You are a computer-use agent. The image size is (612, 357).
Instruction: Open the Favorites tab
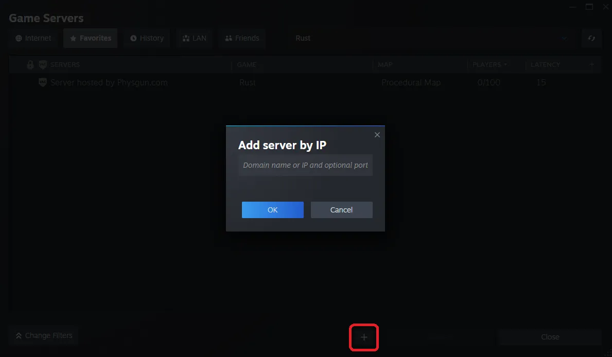(x=91, y=38)
